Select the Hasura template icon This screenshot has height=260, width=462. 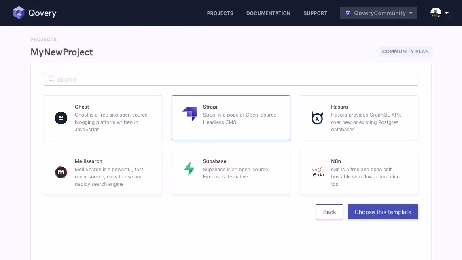point(317,118)
